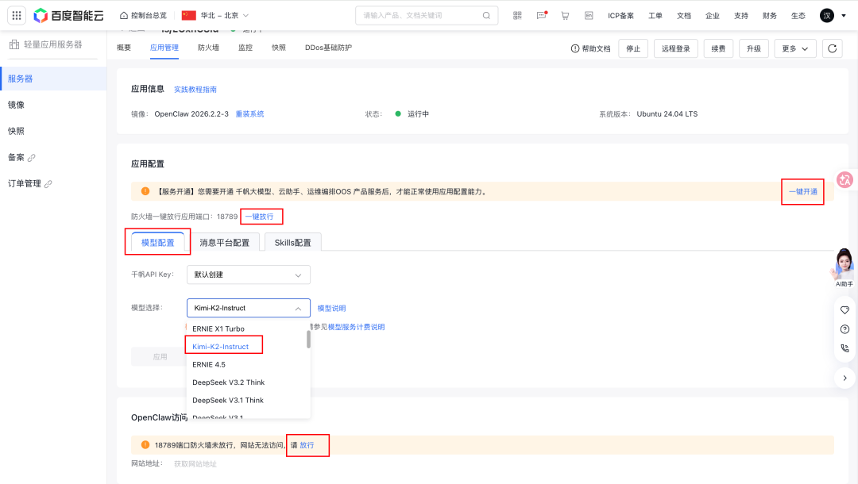Switch to the Skills配置 tab
The height and width of the screenshot is (484, 858).
point(292,242)
